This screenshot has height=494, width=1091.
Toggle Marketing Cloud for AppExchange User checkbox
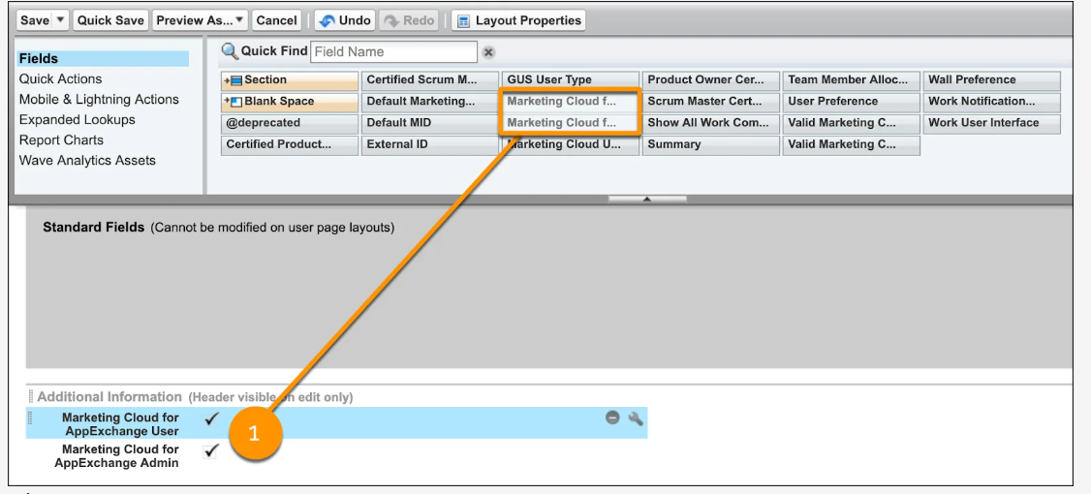click(x=211, y=418)
